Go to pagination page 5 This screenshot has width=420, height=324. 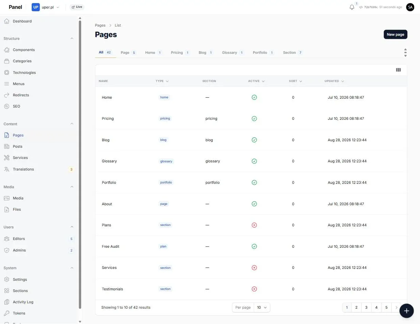coord(386,307)
